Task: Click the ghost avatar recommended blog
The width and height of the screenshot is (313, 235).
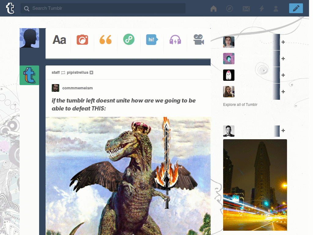Action: 229,75
